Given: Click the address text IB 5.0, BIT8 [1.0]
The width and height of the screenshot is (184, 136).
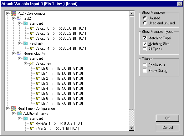Looking at the screenshot, I should click(x=70, y=93).
